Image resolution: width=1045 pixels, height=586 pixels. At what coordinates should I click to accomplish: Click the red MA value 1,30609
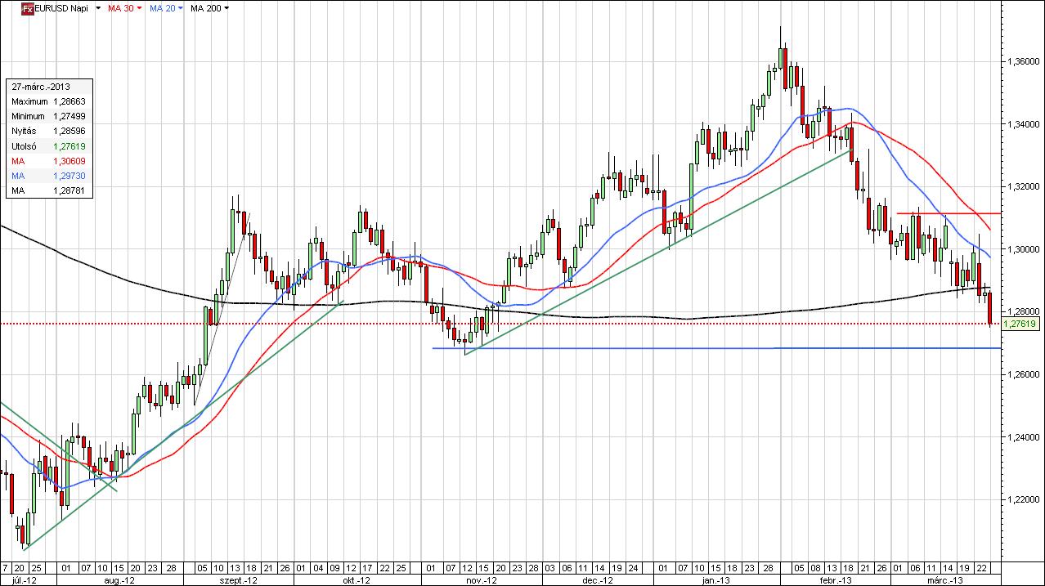(70, 161)
